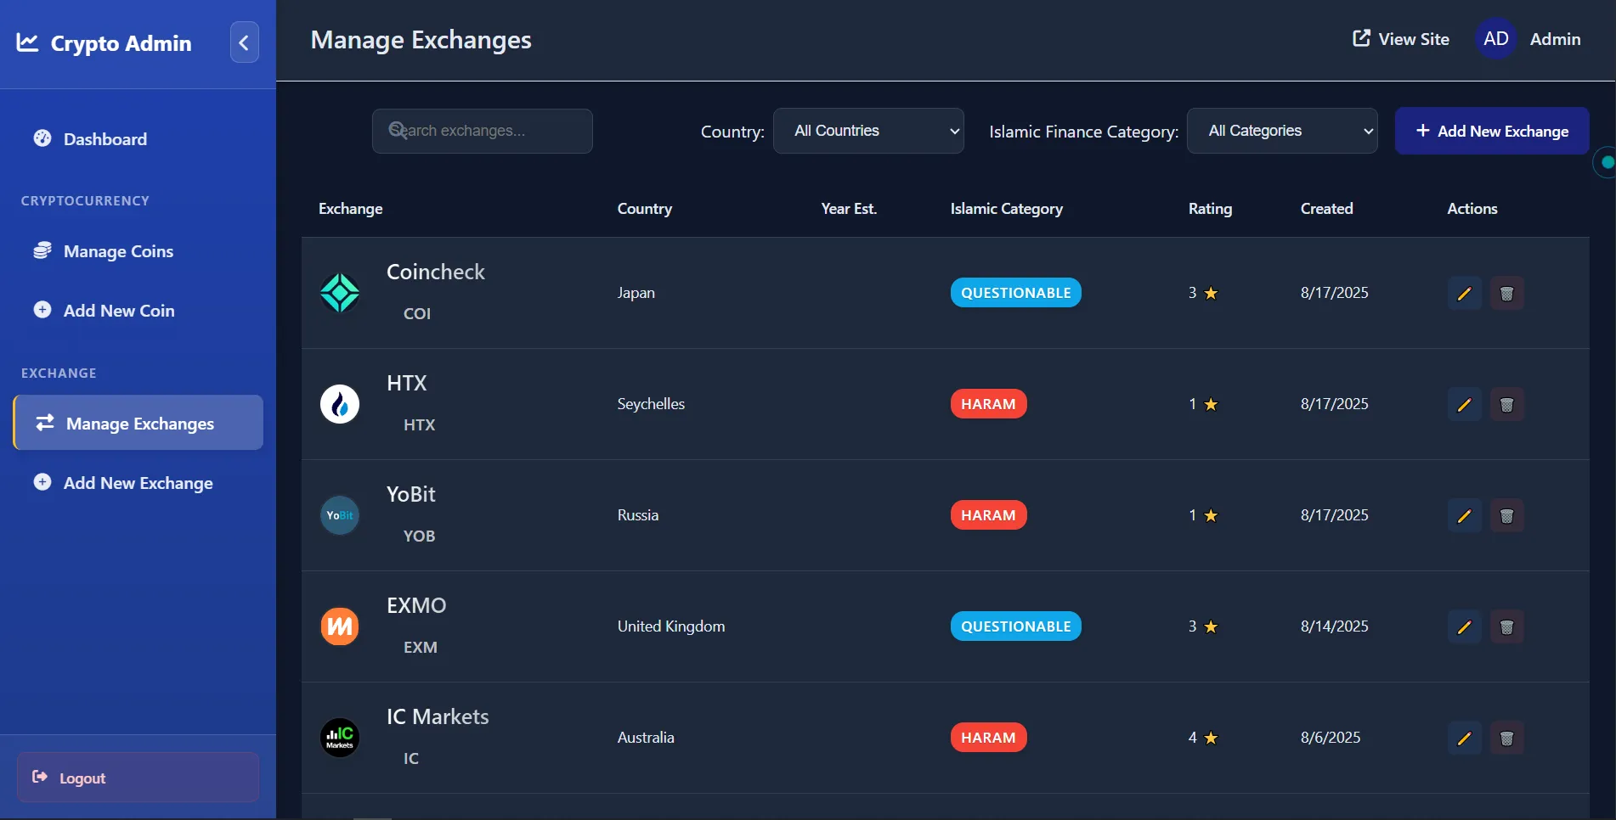1616x820 pixels.
Task: Click the search magnifier icon
Action: tap(397, 130)
